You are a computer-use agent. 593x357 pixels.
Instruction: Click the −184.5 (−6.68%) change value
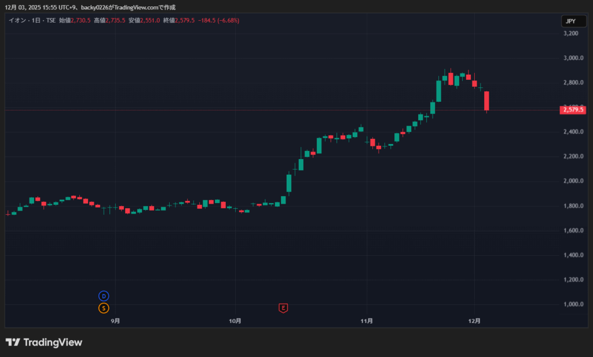(x=219, y=20)
